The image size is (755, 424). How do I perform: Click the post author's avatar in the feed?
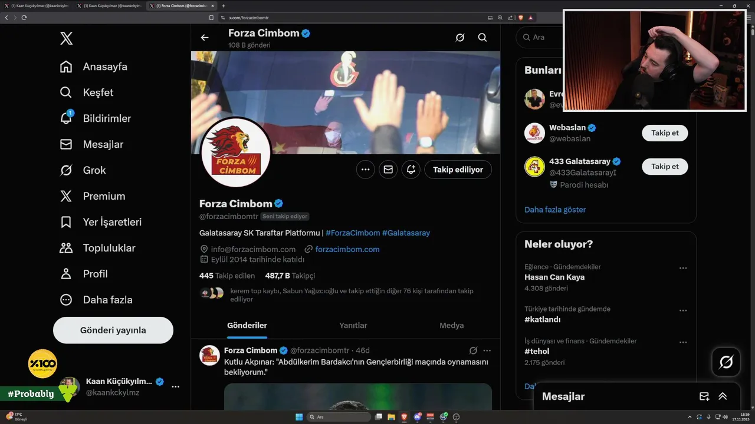click(x=210, y=355)
